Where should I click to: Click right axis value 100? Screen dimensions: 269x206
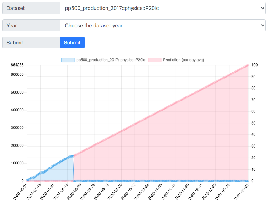[x=255, y=65]
